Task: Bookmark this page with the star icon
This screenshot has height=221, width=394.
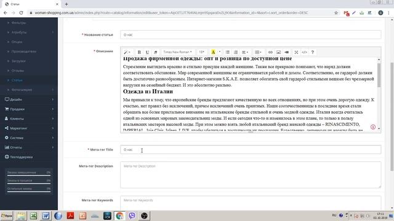Action: [336, 13]
